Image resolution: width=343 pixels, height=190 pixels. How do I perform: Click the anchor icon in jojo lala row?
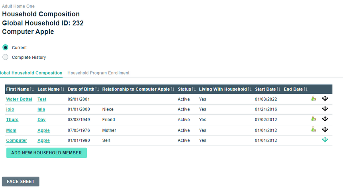click(325, 109)
